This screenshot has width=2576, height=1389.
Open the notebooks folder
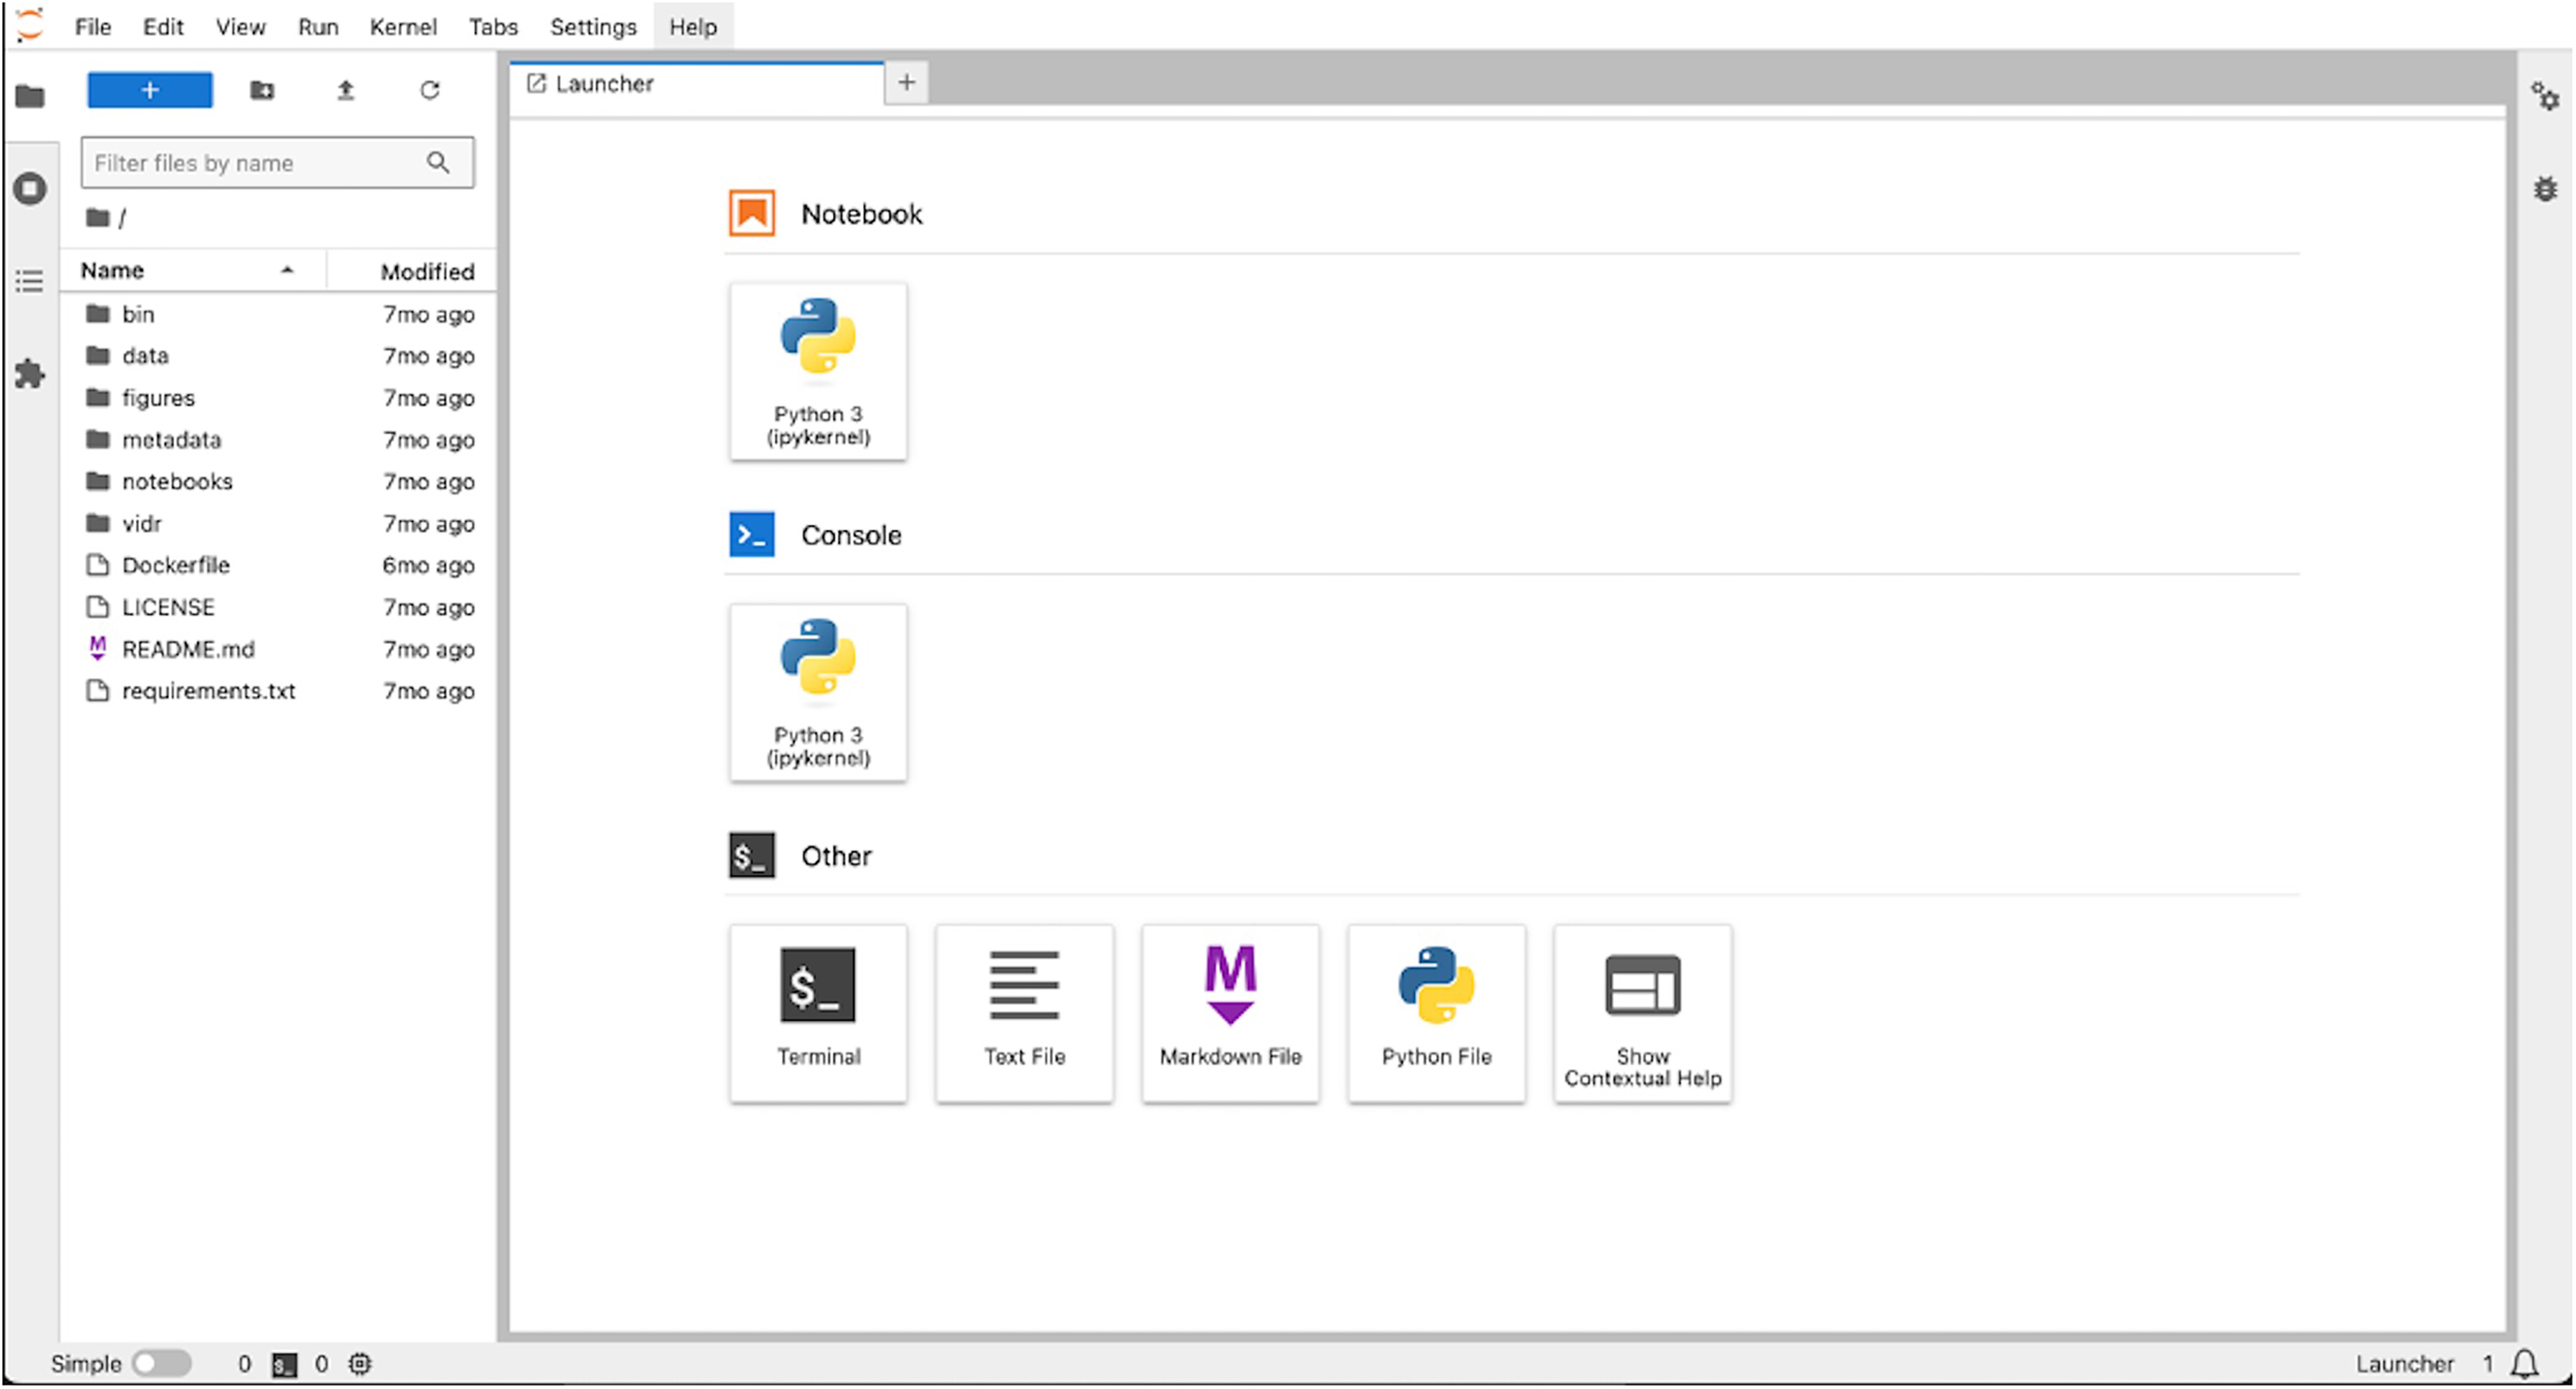click(x=177, y=482)
